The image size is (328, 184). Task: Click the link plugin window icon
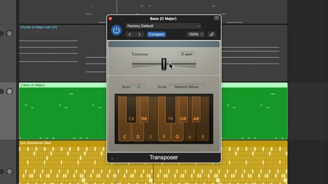pos(212,34)
